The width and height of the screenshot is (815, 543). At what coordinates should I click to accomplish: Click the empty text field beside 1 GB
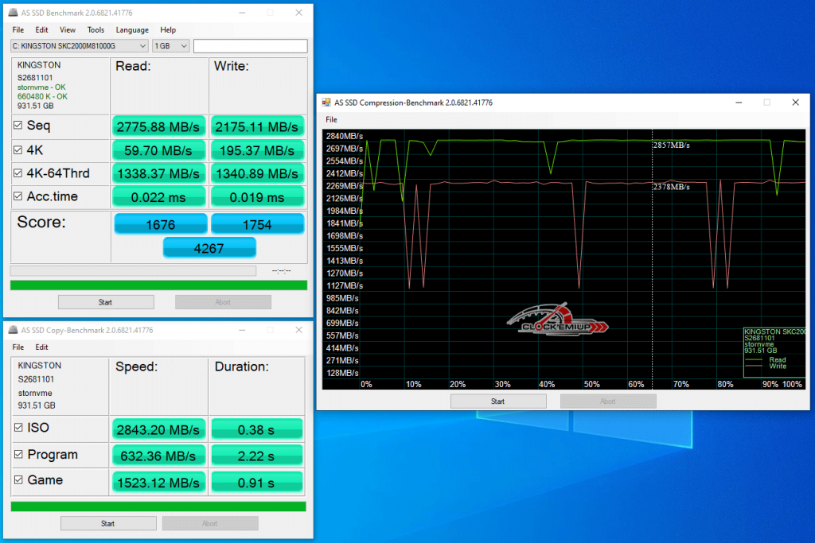pos(250,46)
